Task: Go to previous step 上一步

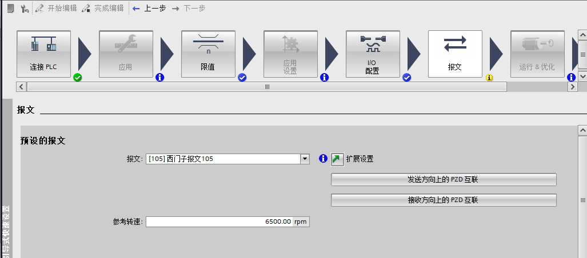Action: (149, 8)
